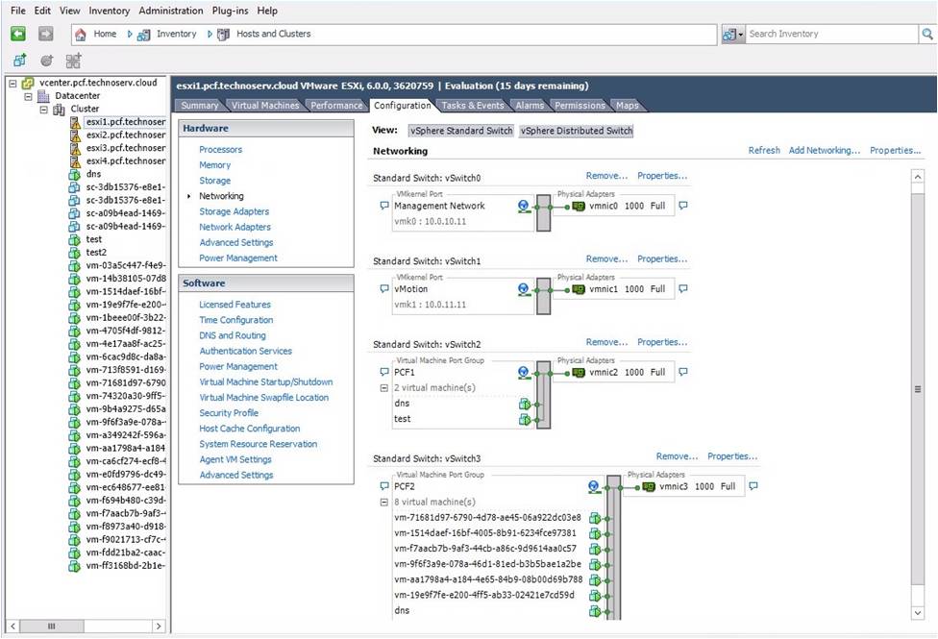Click tree horizontal scrollbar thumb
Image resolution: width=938 pixels, height=639 pixels.
(x=52, y=627)
